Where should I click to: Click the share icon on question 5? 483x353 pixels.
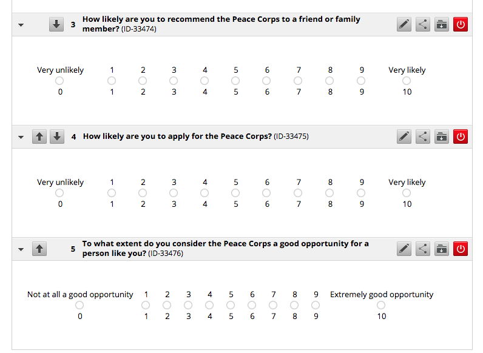pyautogui.click(x=423, y=249)
